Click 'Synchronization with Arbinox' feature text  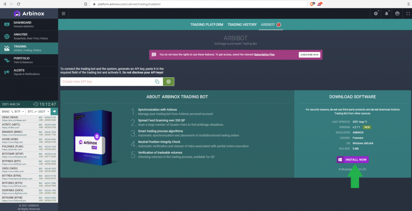tap(157, 110)
